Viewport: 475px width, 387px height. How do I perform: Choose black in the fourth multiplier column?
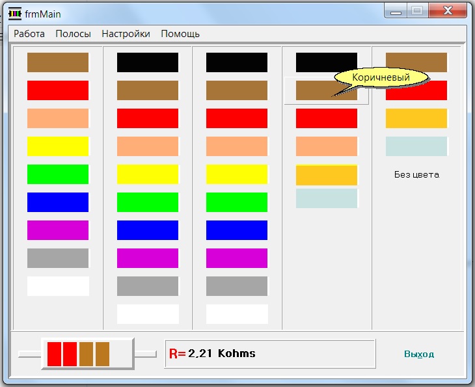(327, 62)
